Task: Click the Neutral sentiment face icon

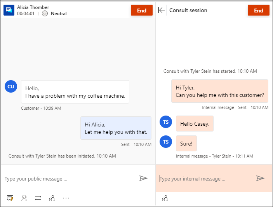Action: [x=45, y=14]
